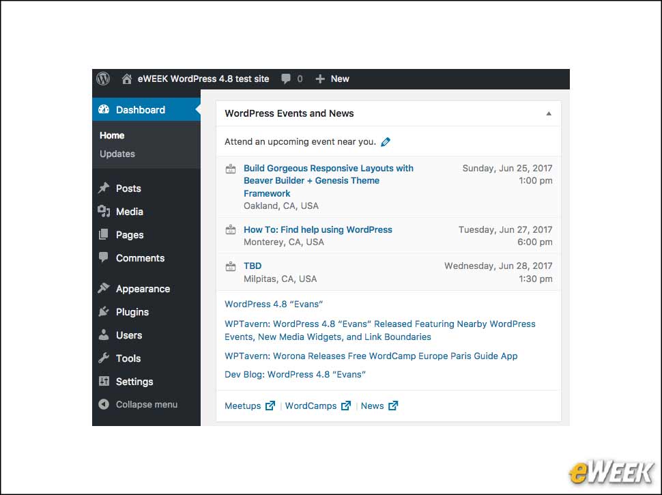The image size is (662, 495).
Task: Click external link icon next to WordCamps
Action: 346,406
